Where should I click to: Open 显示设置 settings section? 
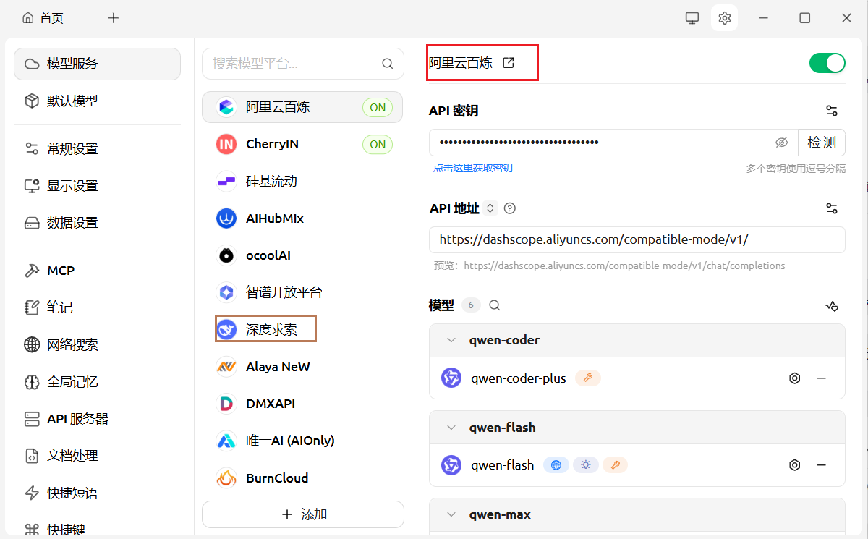(x=97, y=185)
